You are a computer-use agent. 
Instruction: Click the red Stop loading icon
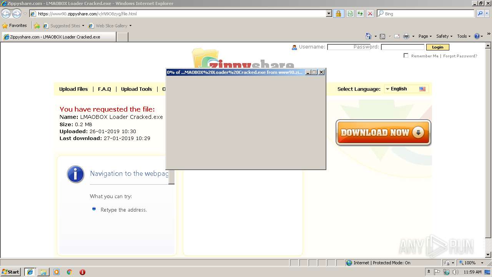pyautogui.click(x=370, y=13)
